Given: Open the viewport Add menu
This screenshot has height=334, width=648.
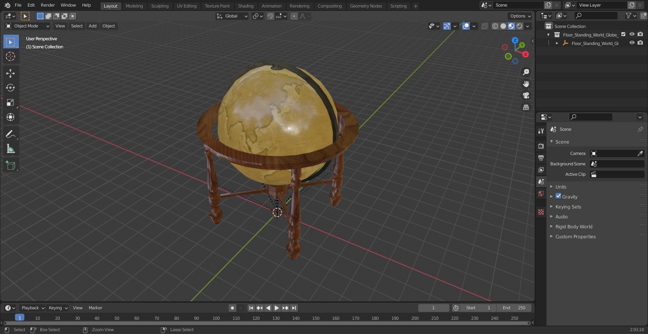Looking at the screenshot, I should coord(93,26).
